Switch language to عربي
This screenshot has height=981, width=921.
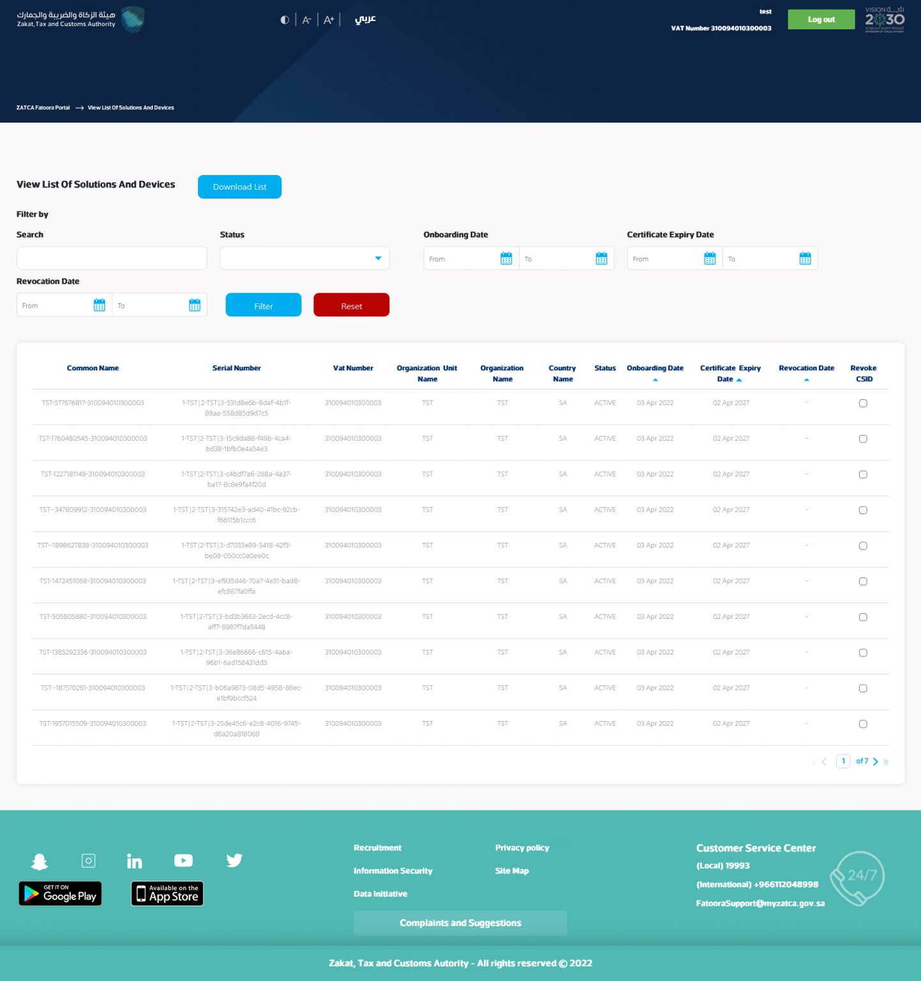(x=365, y=20)
